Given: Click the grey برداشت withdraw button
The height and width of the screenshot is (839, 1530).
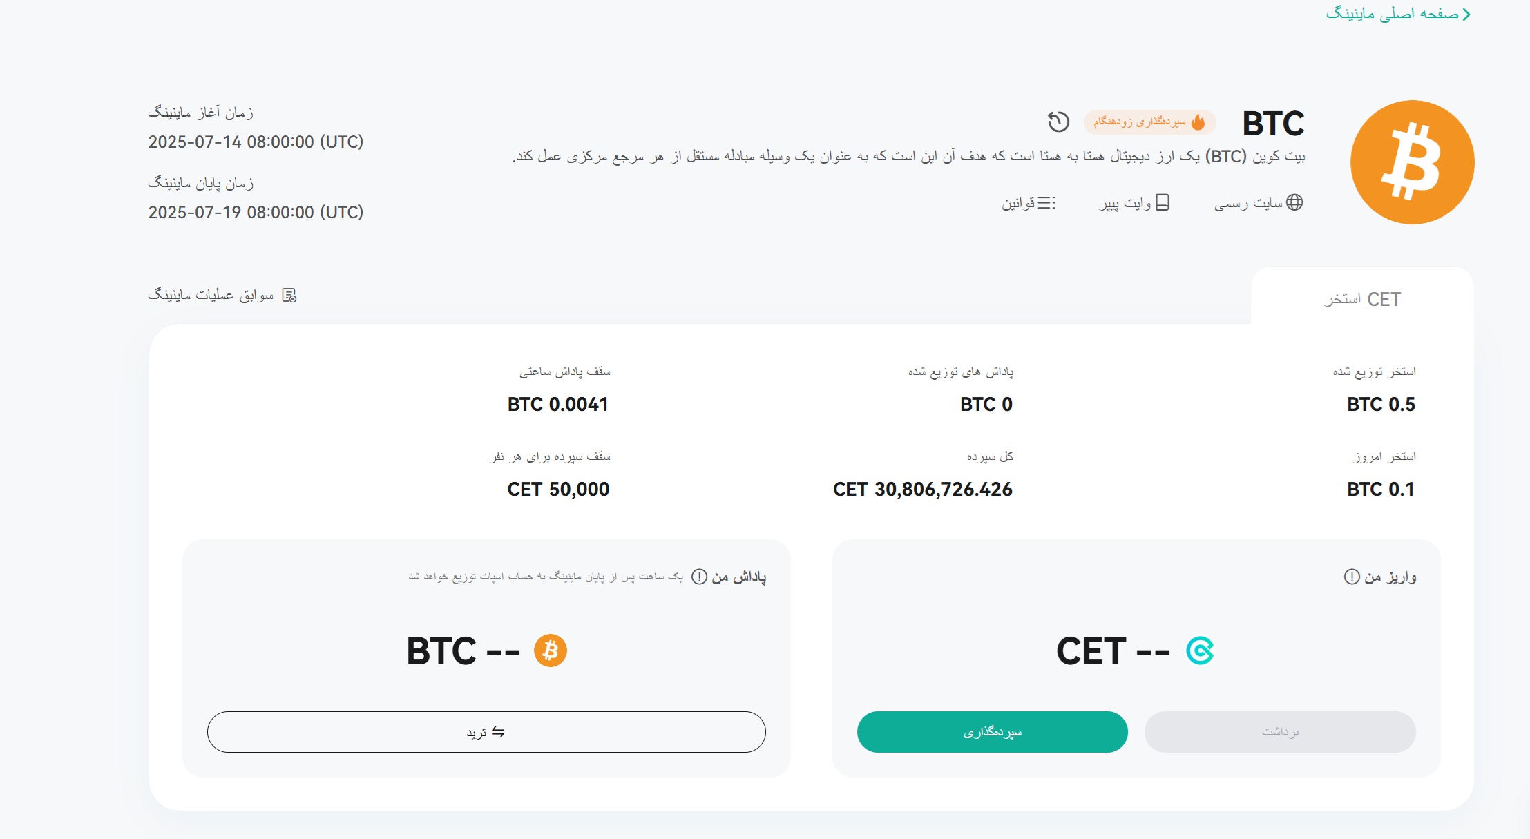Looking at the screenshot, I should click(x=1280, y=732).
